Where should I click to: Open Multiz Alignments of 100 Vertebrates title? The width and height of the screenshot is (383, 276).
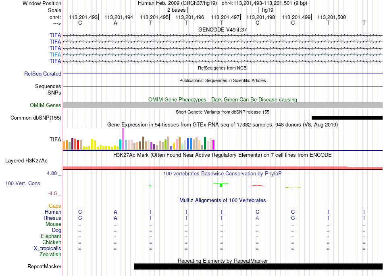pos(223,200)
